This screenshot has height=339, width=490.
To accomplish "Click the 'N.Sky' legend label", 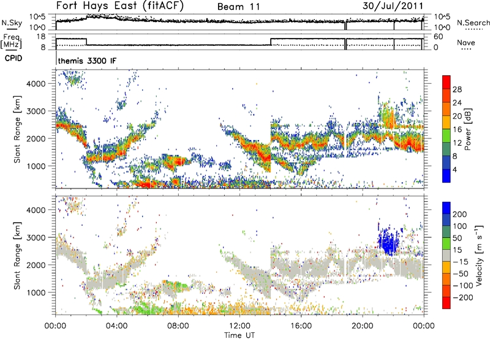I will 12,23.
